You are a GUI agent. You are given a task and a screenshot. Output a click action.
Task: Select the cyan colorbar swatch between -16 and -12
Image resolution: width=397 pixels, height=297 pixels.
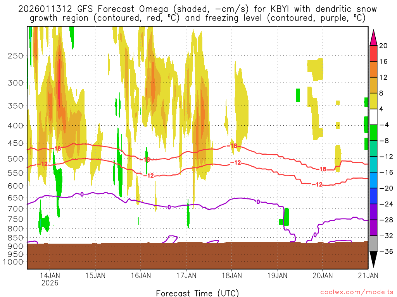(x=373, y=164)
